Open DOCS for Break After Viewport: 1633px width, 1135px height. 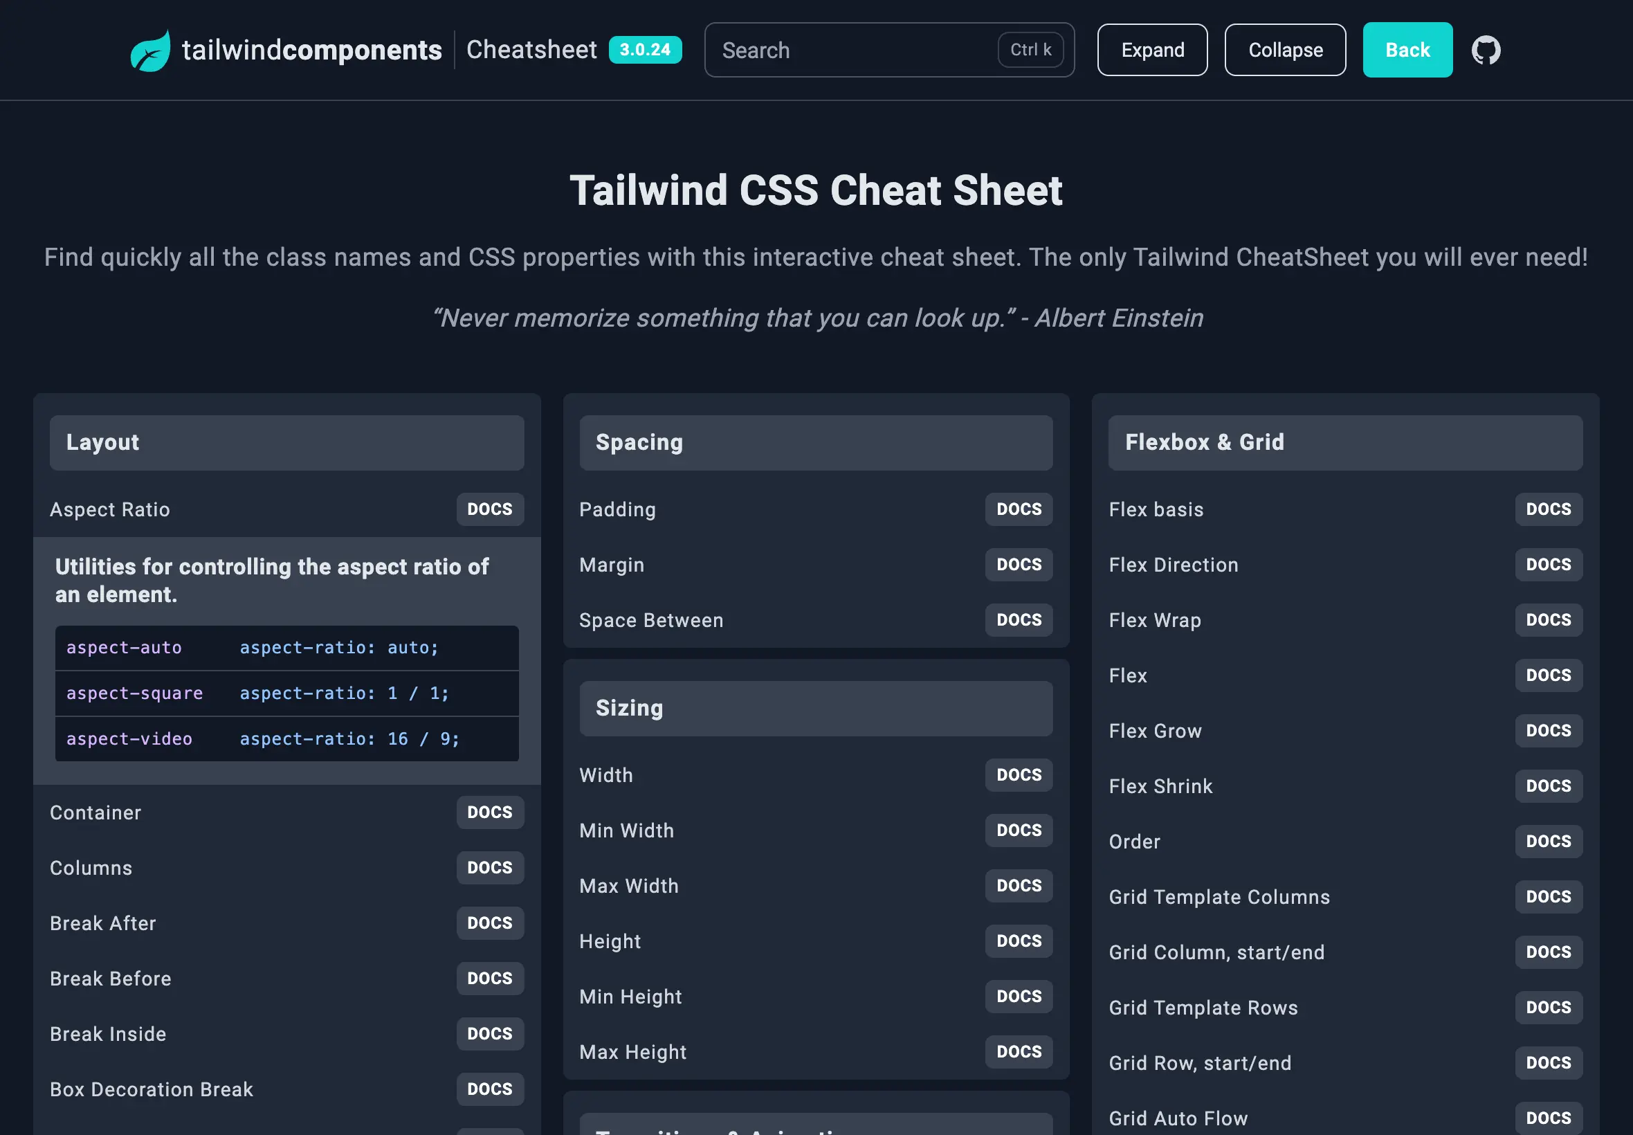pyautogui.click(x=490, y=923)
